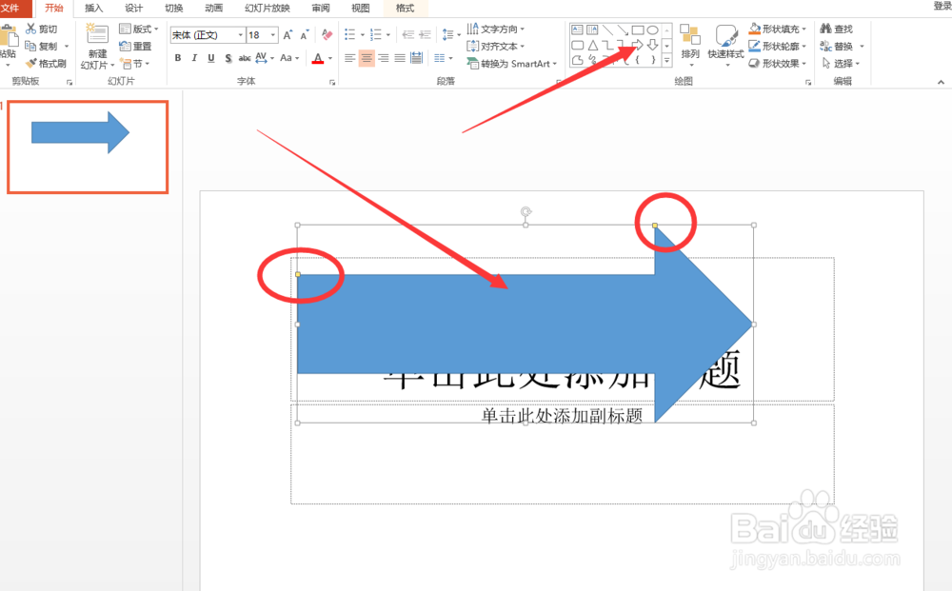Image resolution: width=952 pixels, height=591 pixels.
Task: Pick the oval shape from gallery
Action: click(x=653, y=30)
